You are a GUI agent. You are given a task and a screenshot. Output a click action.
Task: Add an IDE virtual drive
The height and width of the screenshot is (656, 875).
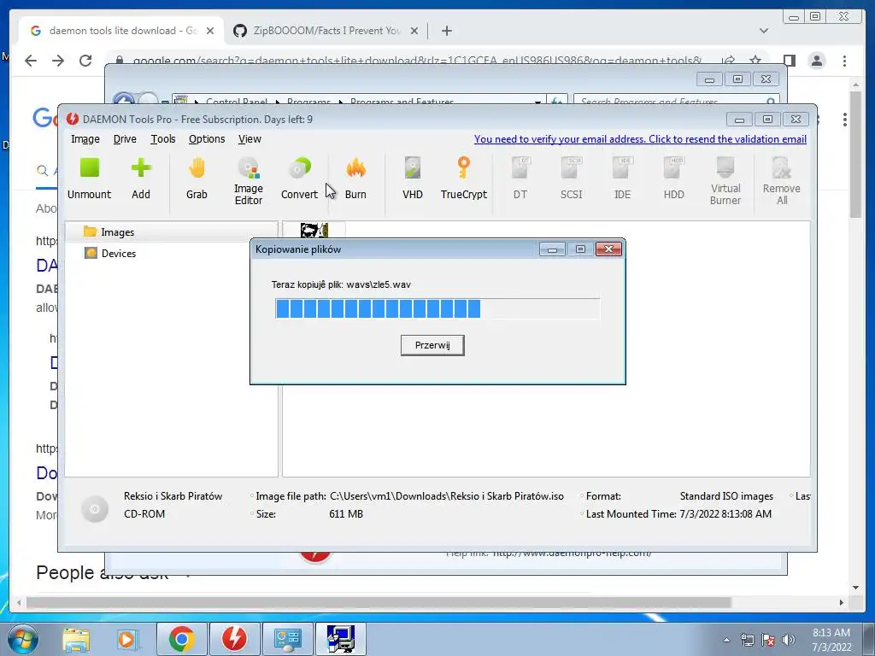click(623, 179)
